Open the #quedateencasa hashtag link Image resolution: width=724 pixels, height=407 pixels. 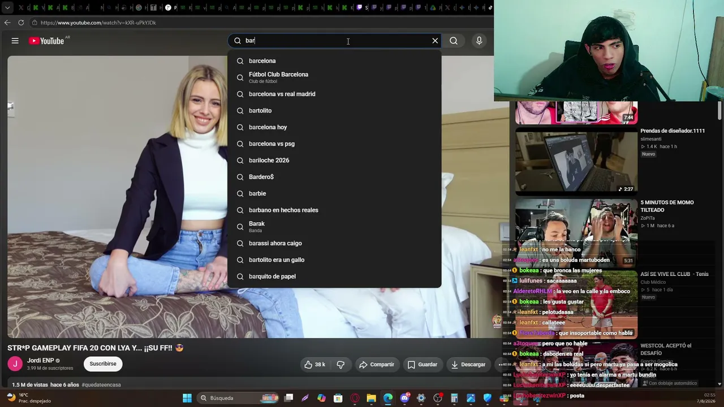point(101,385)
